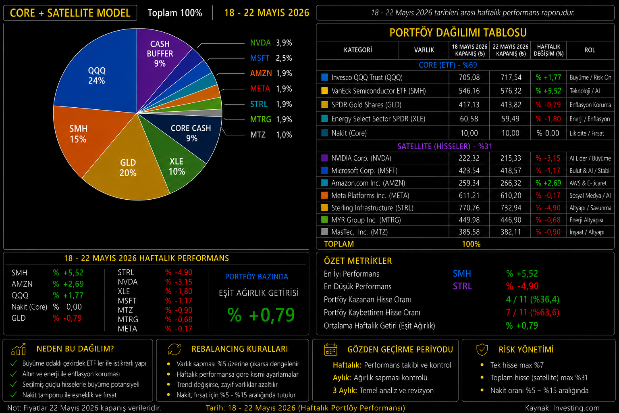The image size is (619, 413).
Task: Click the En Düşük Performans label
Action: tap(357, 286)
